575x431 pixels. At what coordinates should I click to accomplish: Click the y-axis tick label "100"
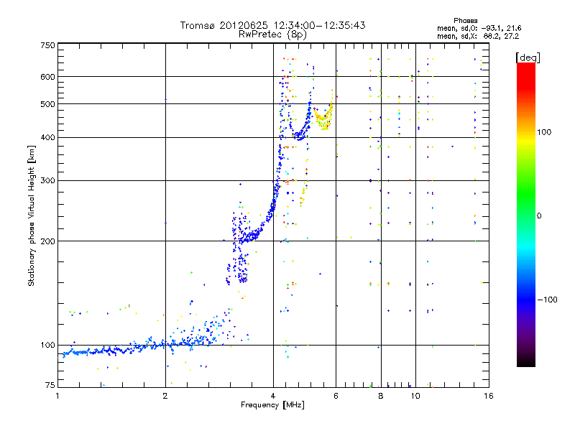(x=47, y=346)
